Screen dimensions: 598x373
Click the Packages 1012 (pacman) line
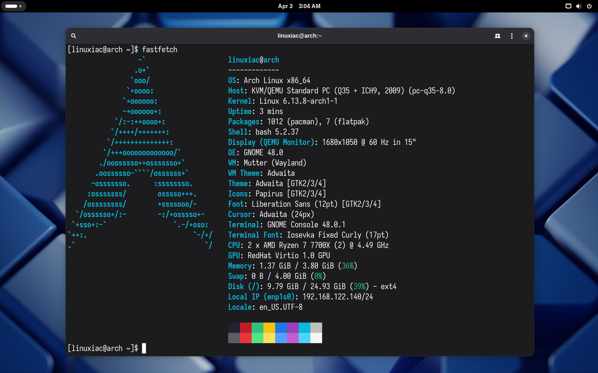click(299, 122)
